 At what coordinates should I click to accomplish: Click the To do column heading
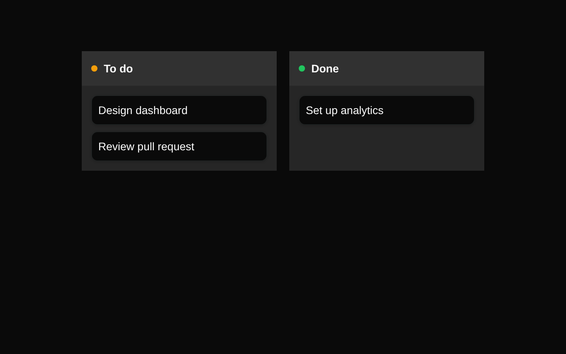tap(118, 68)
